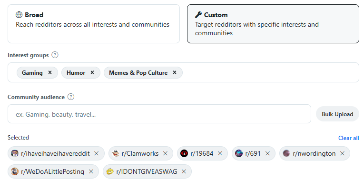Click the r/19684 red eye avatar
Image resolution: width=364 pixels, height=180 pixels.
click(184, 153)
